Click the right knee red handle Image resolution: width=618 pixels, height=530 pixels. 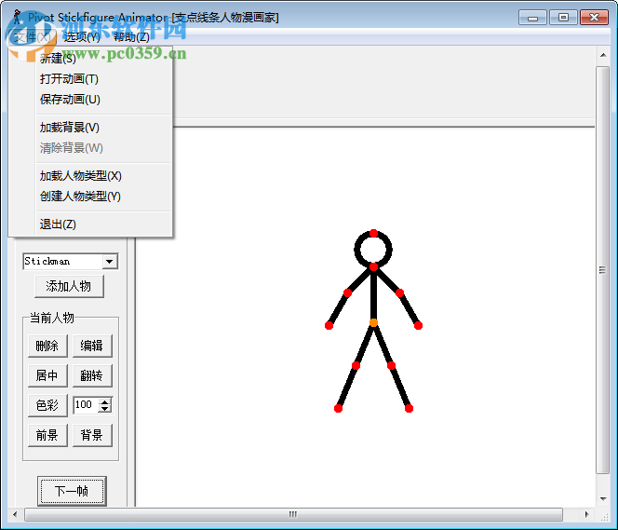391,365
